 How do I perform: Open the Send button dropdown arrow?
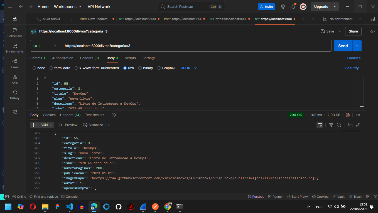tap(357, 46)
